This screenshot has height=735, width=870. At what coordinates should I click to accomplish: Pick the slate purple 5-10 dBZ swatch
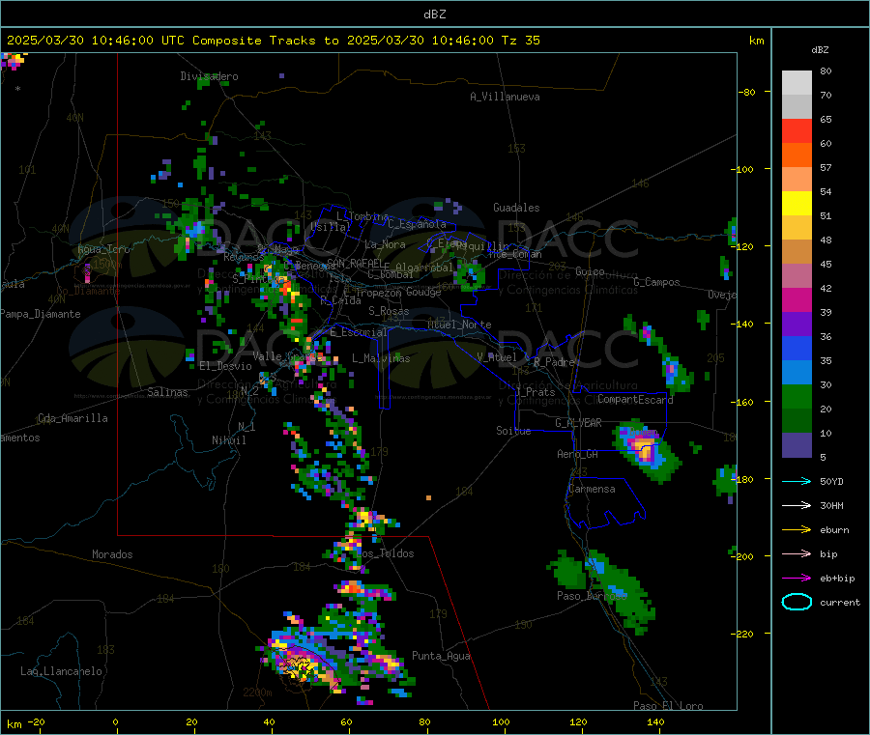coord(797,445)
